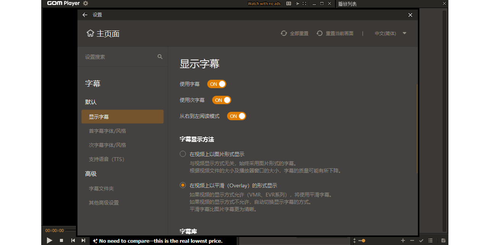Click the GOM Player settings gear icon
The image size is (490, 245).
(x=85, y=3)
